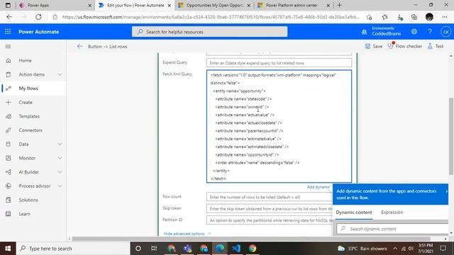Expand the AI Builder chevron
Image resolution: width=454 pixels, height=255 pixels.
point(60,172)
